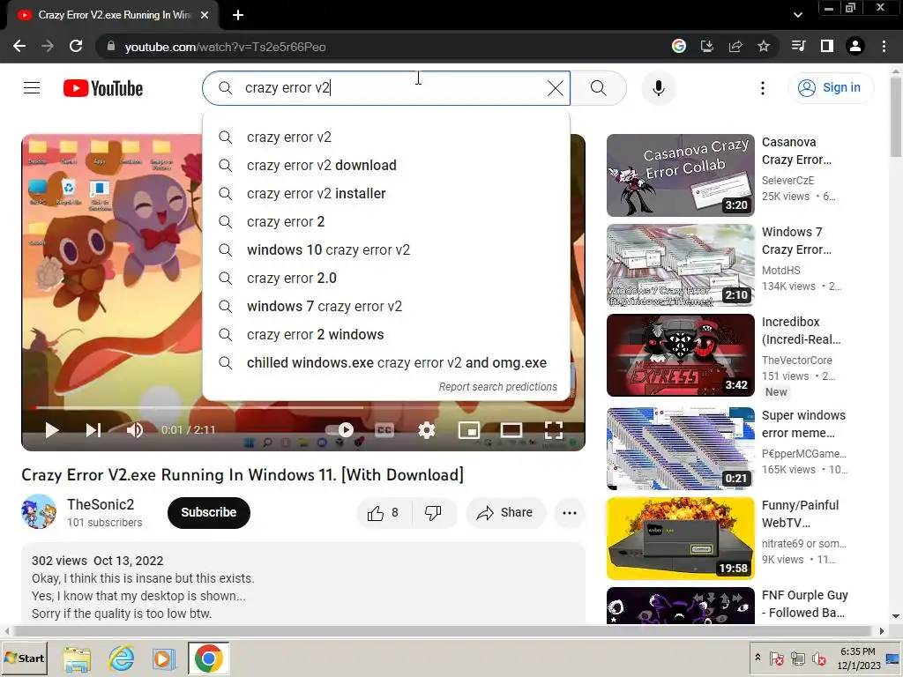
Task: Launch Internet Explorer from the taskbar
Action: 121,658
